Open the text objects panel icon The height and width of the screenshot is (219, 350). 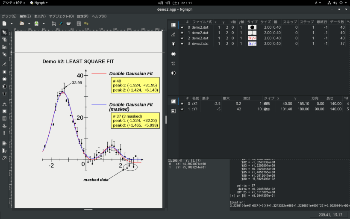click(173, 63)
